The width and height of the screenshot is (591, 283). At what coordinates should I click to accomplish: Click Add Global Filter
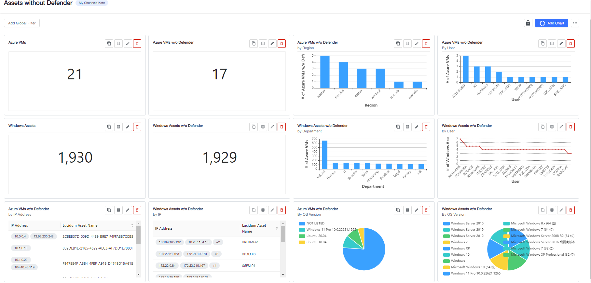(x=22, y=23)
